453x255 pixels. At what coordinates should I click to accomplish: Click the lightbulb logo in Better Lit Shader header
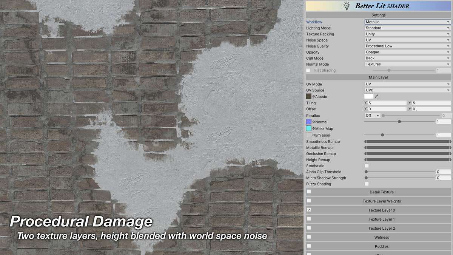[346, 6]
